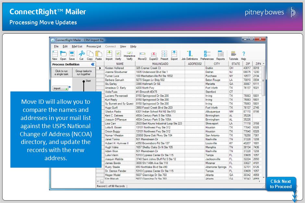Click the Altamonte Springs city cell
305x203 pixels.
tap(217, 167)
